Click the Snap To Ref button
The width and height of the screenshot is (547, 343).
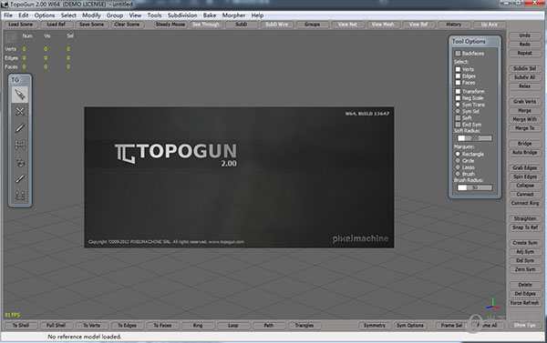click(525, 227)
